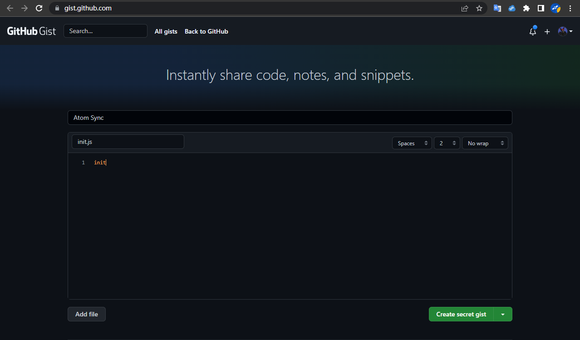Click the init.js filename field
Image resolution: width=580 pixels, height=340 pixels.
click(128, 142)
